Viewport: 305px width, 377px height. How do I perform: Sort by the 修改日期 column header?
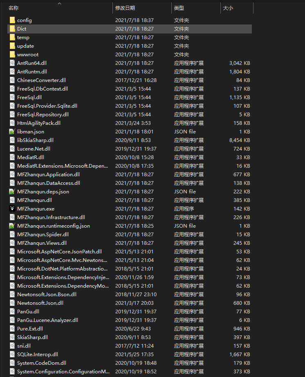pyautogui.click(x=125, y=8)
